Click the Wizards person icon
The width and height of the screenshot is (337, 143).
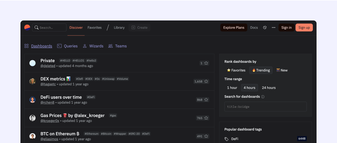coord(85,46)
